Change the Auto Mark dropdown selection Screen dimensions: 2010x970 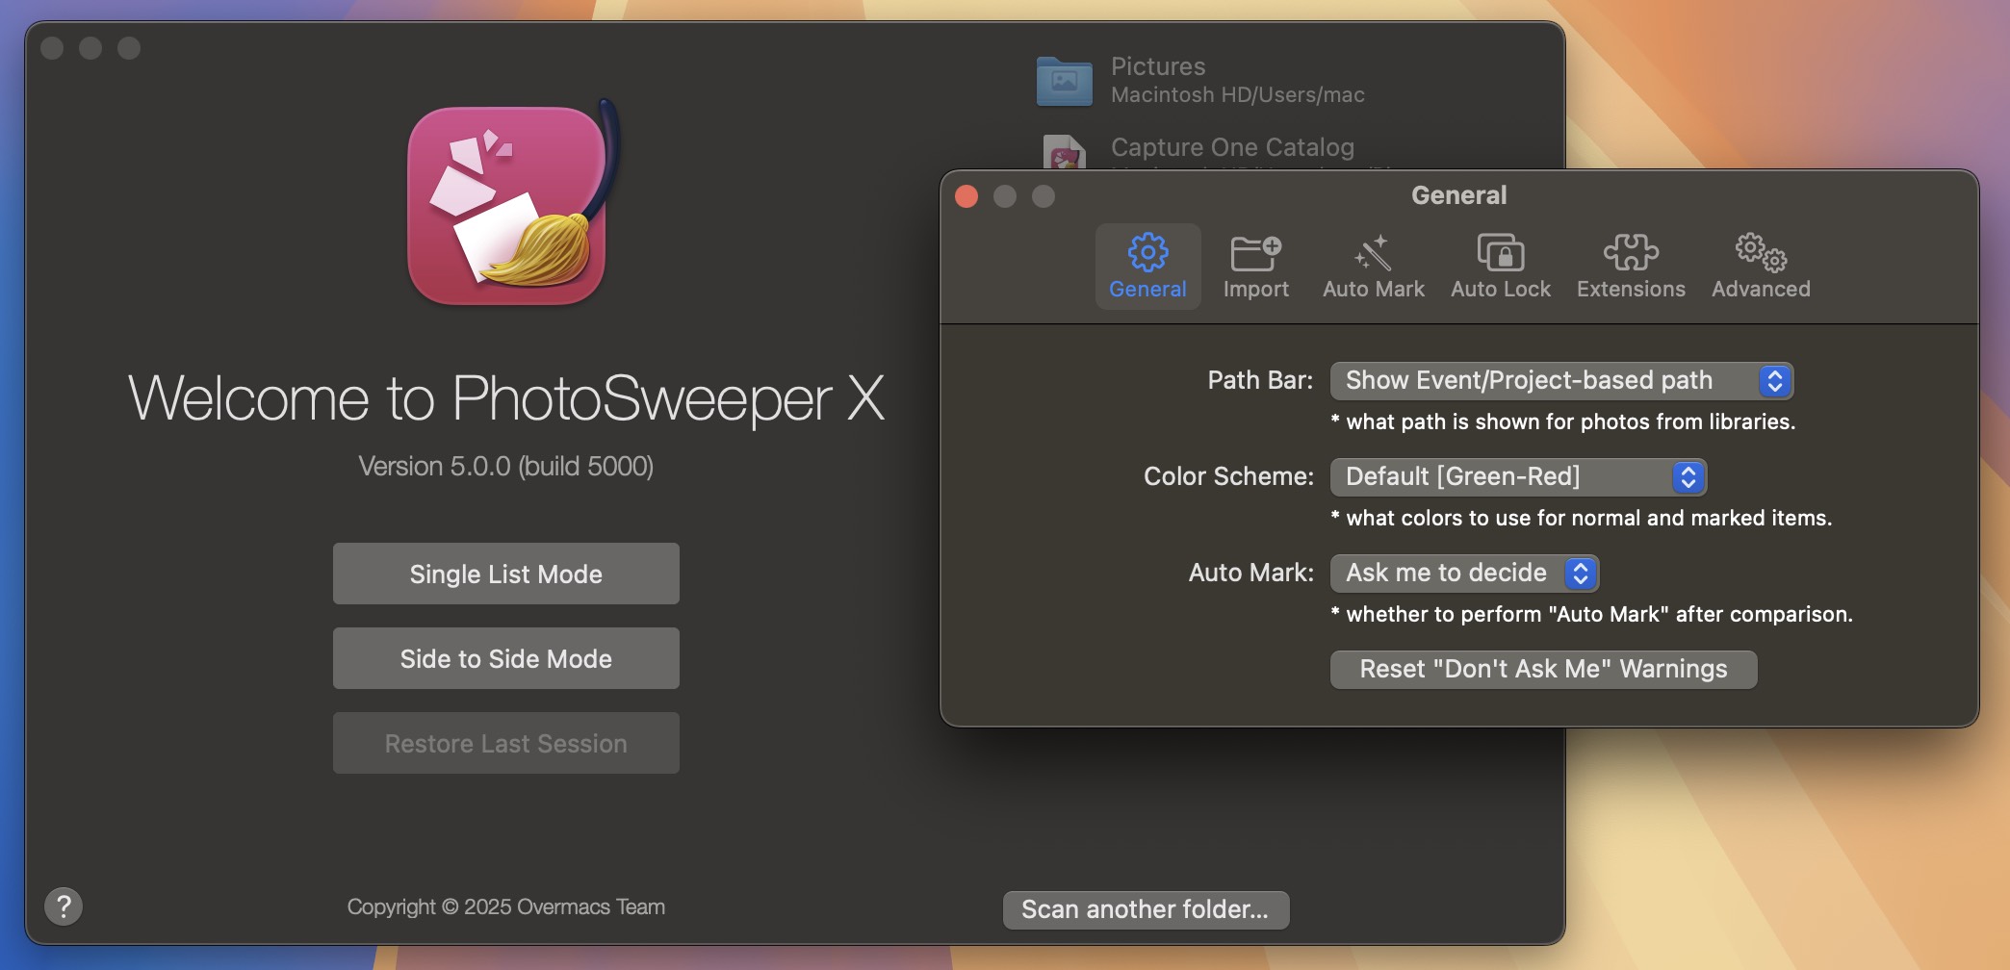tap(1464, 573)
